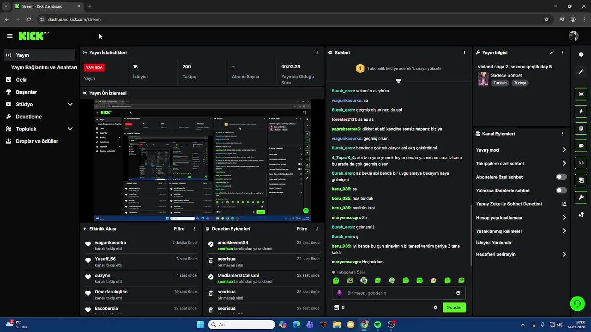
Task: Open Yapay Zeka ile Sohbet Denetimi link
Action: coord(521,204)
